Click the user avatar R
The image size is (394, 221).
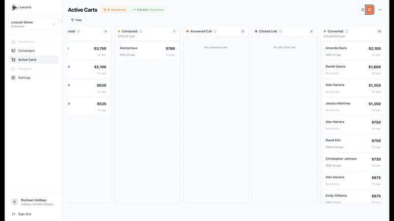point(15,202)
